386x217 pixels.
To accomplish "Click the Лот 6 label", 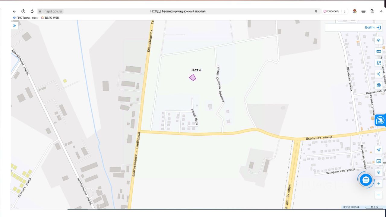I will (196, 70).
